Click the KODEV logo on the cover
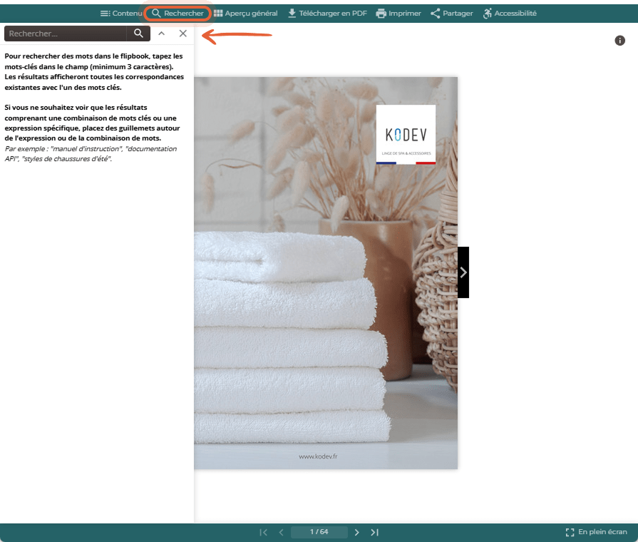 406,135
